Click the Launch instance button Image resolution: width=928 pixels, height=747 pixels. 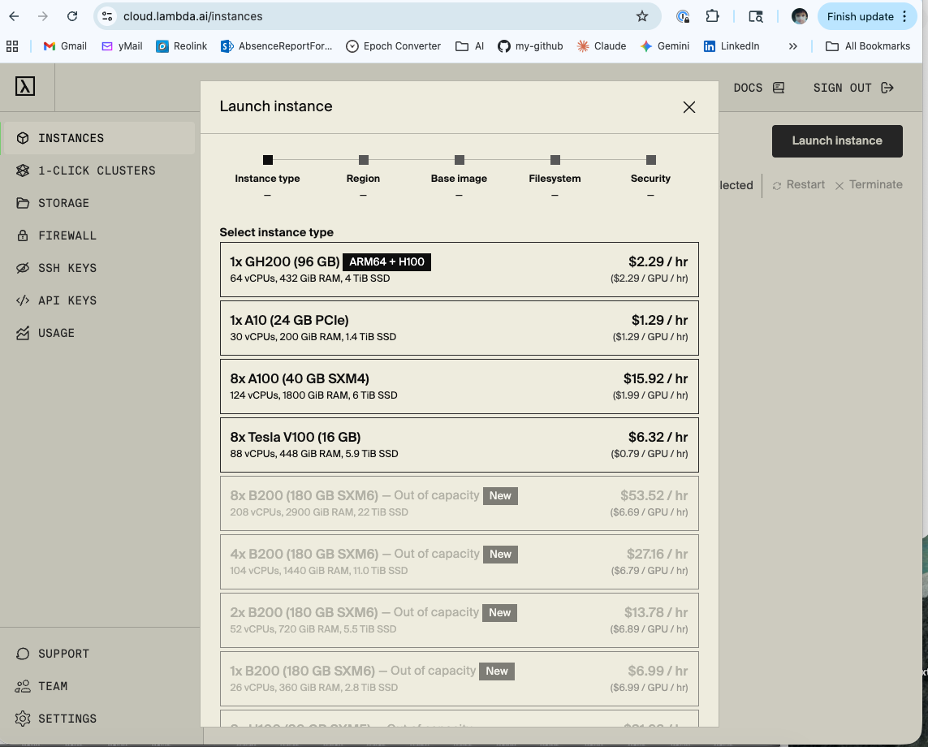[837, 140]
